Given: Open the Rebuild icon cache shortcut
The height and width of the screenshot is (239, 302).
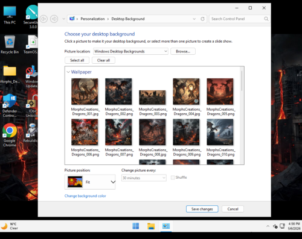Looking at the screenshot, I should [31, 133].
